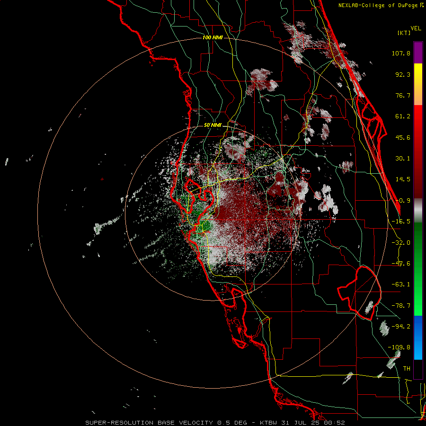Screen dimensions: 426x426
Task: Select the -32.0 velocity scale value
Action: point(401,243)
